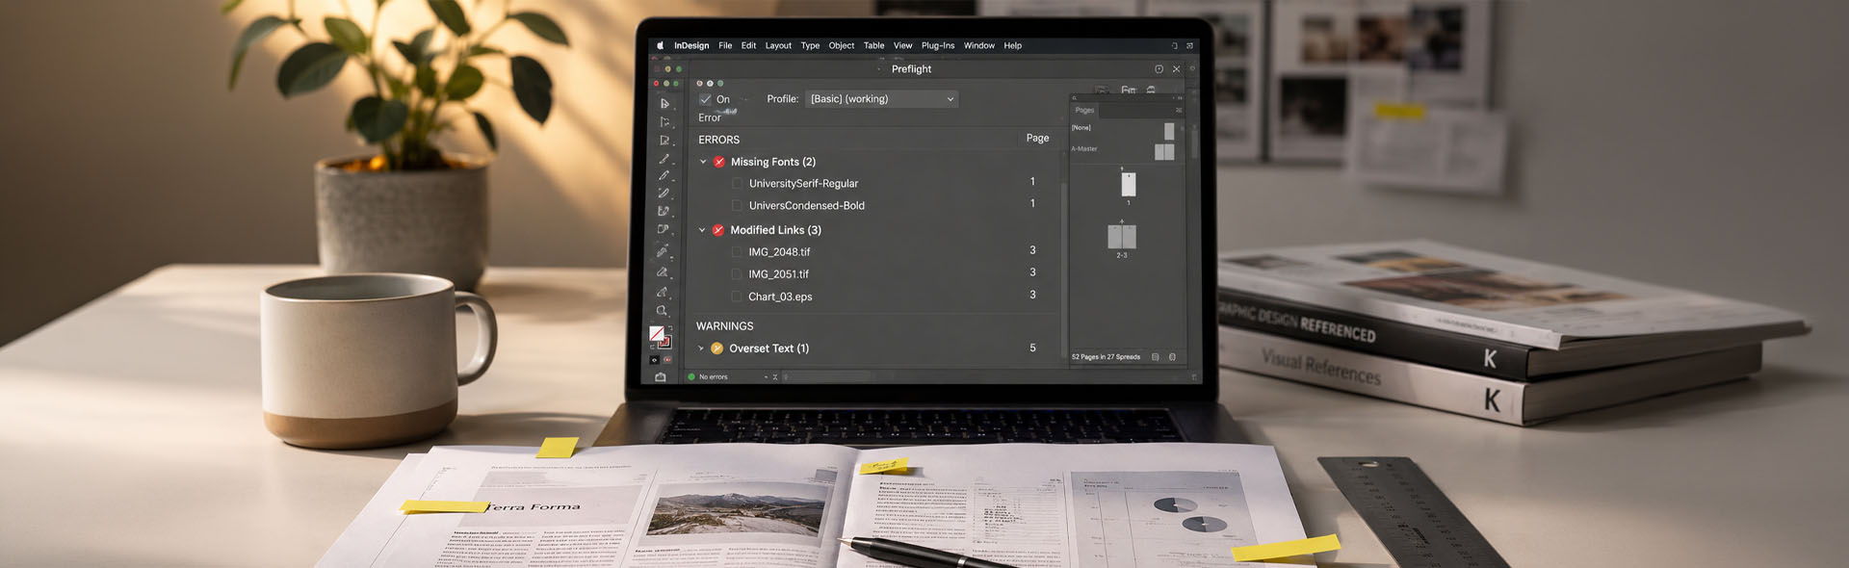This screenshot has height=568, width=1849.
Task: Click the IMG_2048.tif link entry
Action: [779, 252]
